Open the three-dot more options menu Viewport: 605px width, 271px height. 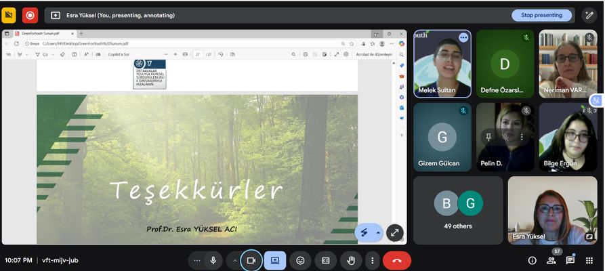371,260
